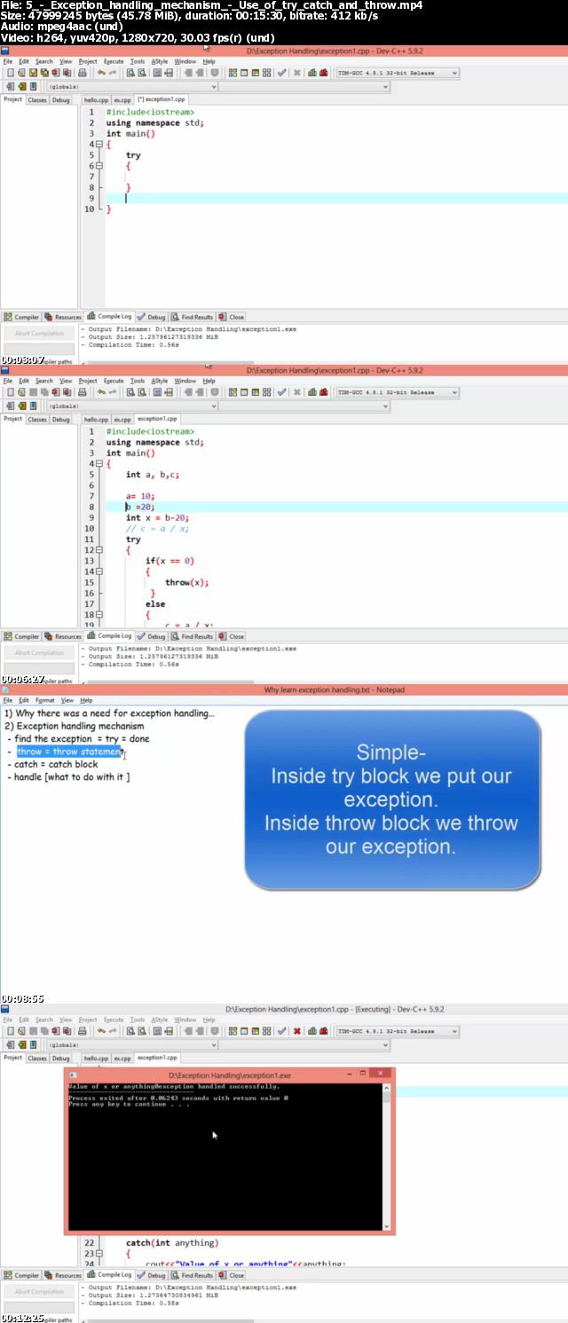Click the Redo arrow icon in the [Executing] window toolbar
Screen dimensions: 568x1323
pyautogui.click(x=114, y=1031)
